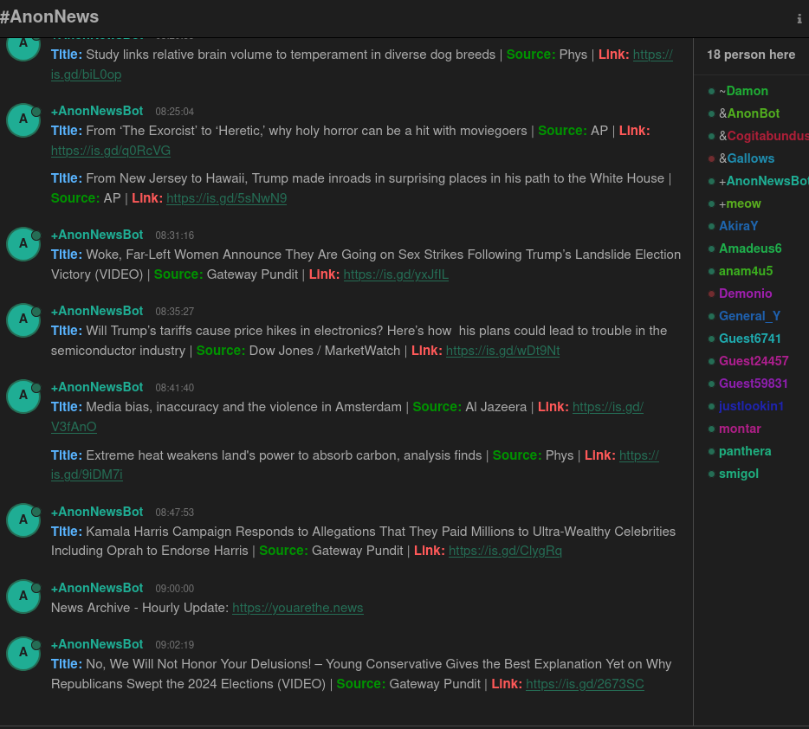The height and width of the screenshot is (729, 809).
Task: Click the 08:47:53 message timestamp
Action: click(x=175, y=513)
